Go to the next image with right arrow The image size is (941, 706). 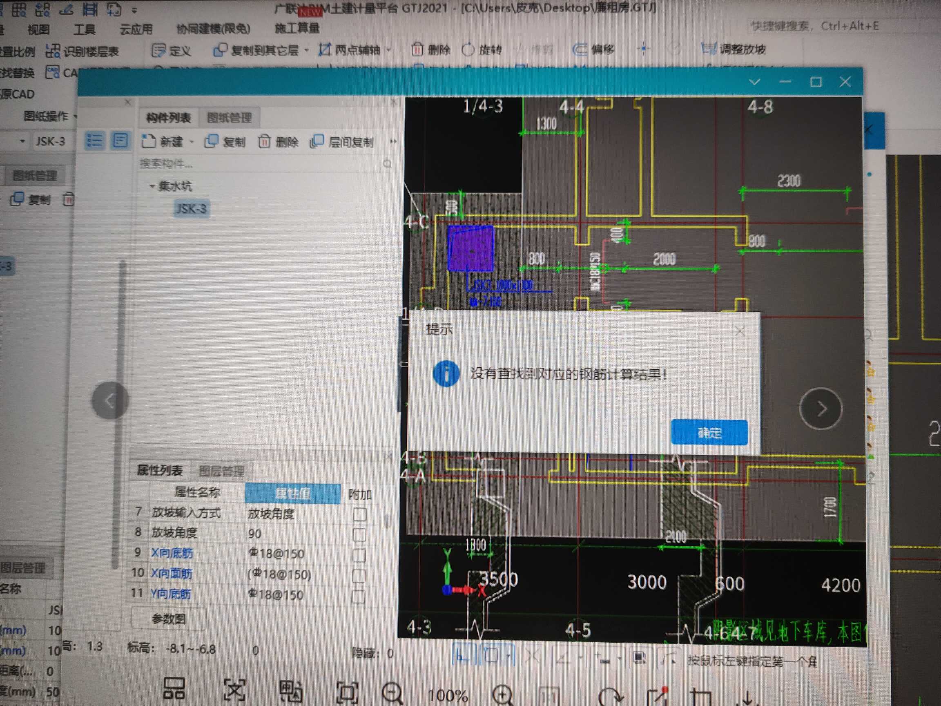pos(821,409)
